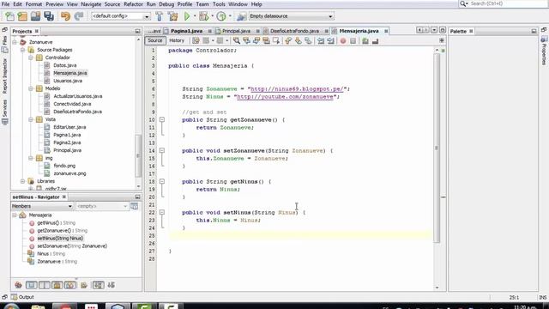Viewport: 549px width, 309px height.
Task: Open the Navigate menu
Action: [91, 4]
